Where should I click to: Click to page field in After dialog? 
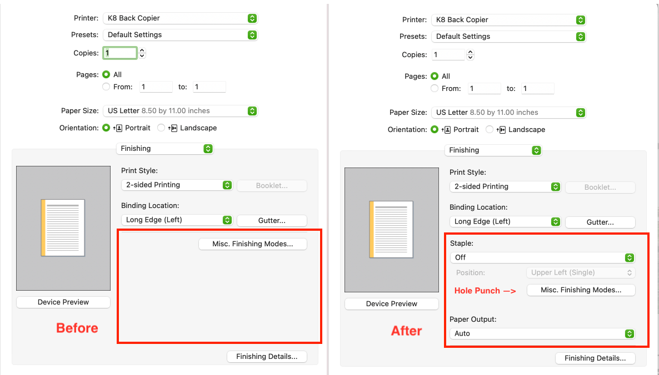point(537,89)
